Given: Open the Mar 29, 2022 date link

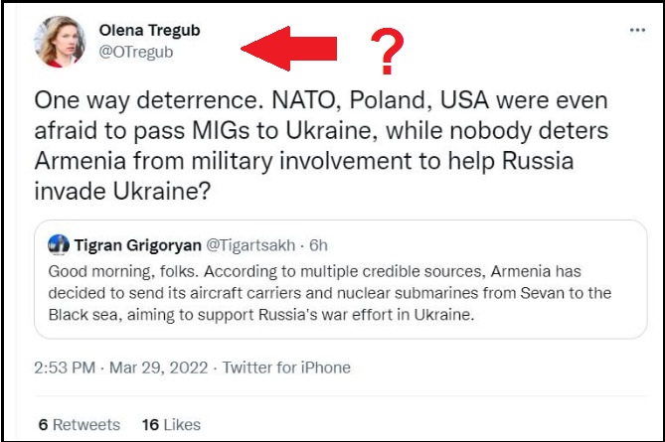Looking at the screenshot, I should click(159, 368).
